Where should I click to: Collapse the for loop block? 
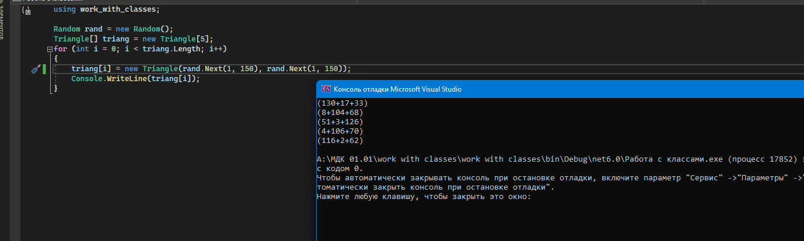coord(50,49)
